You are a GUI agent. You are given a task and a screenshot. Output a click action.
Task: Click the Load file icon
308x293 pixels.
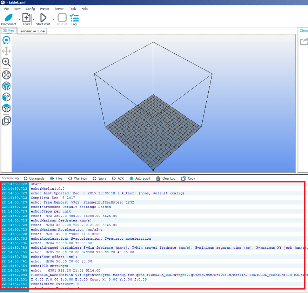pyautogui.click(x=26, y=18)
